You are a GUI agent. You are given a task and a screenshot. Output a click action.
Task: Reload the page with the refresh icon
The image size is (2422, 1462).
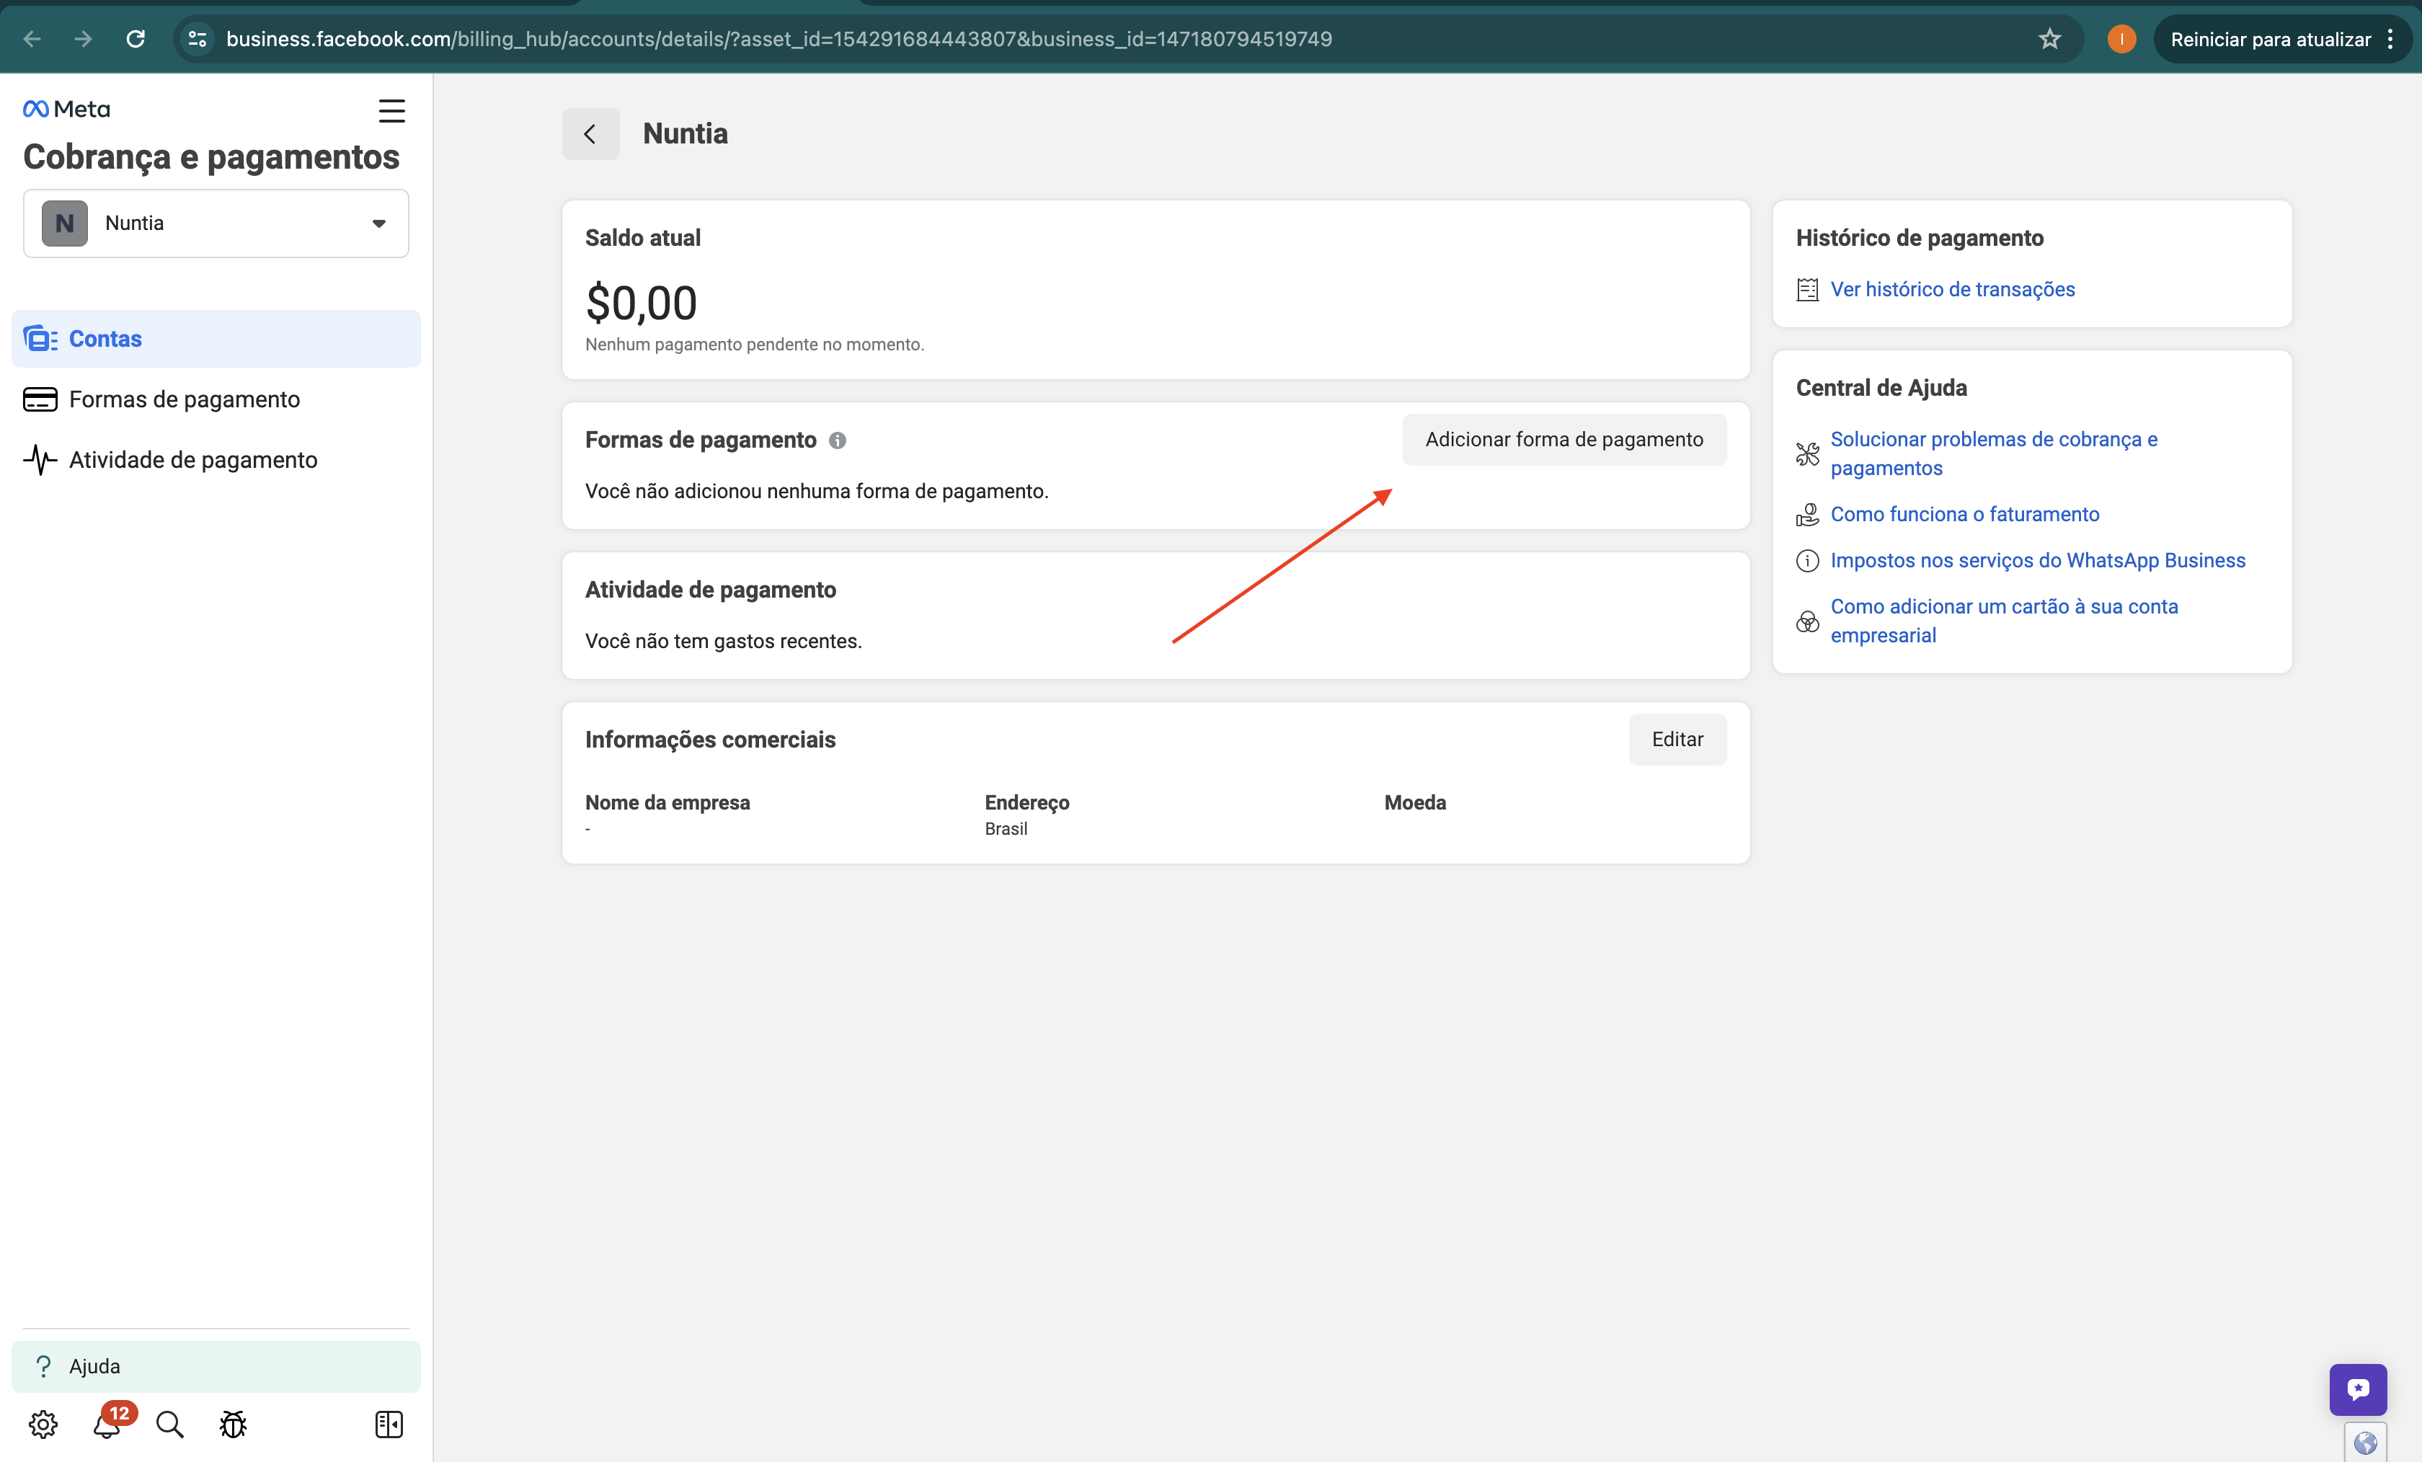tap(136, 38)
